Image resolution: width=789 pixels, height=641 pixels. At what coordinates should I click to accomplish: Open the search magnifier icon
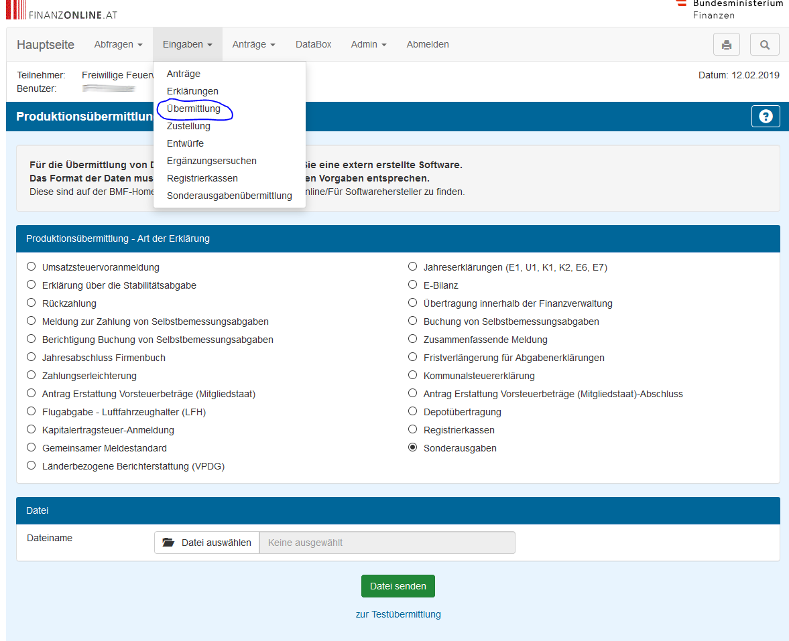tap(764, 45)
